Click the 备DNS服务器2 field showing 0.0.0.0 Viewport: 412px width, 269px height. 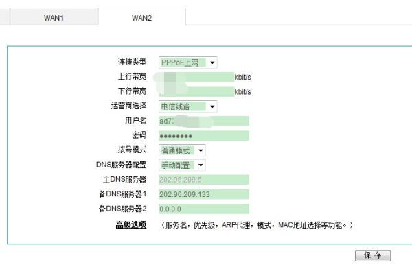click(x=204, y=209)
